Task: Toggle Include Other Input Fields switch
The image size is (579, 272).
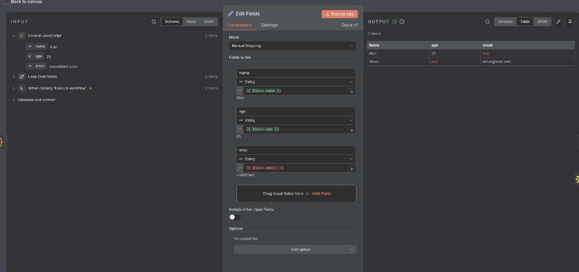Action: pos(235,217)
